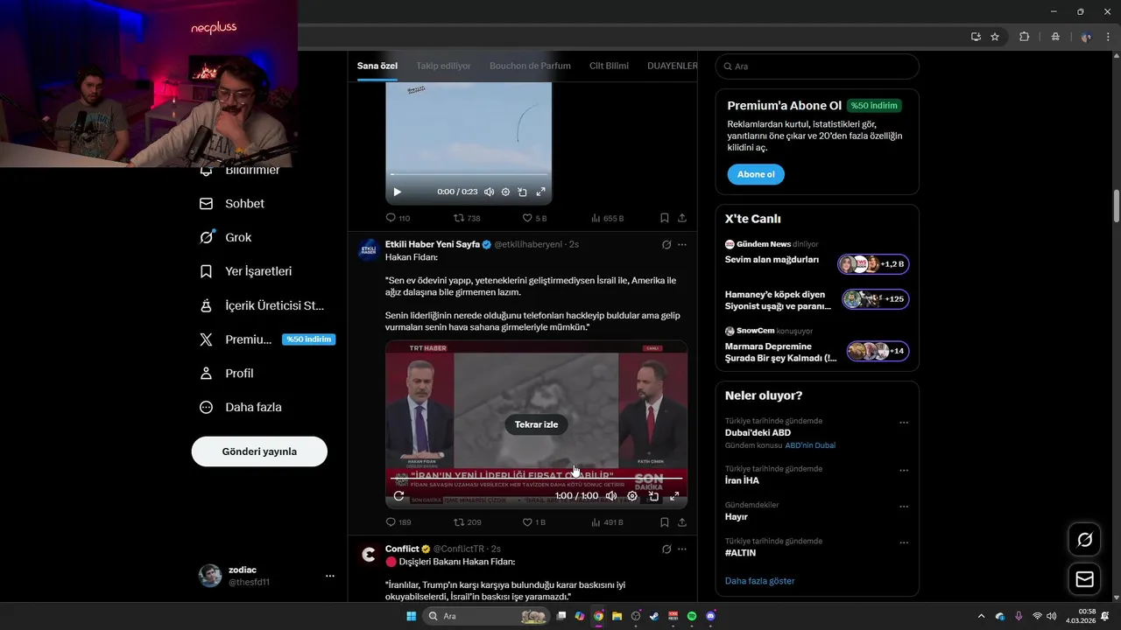1121x630 pixels.
Task: Enable picture-in-picture on 1:00 video
Action: 653,496
